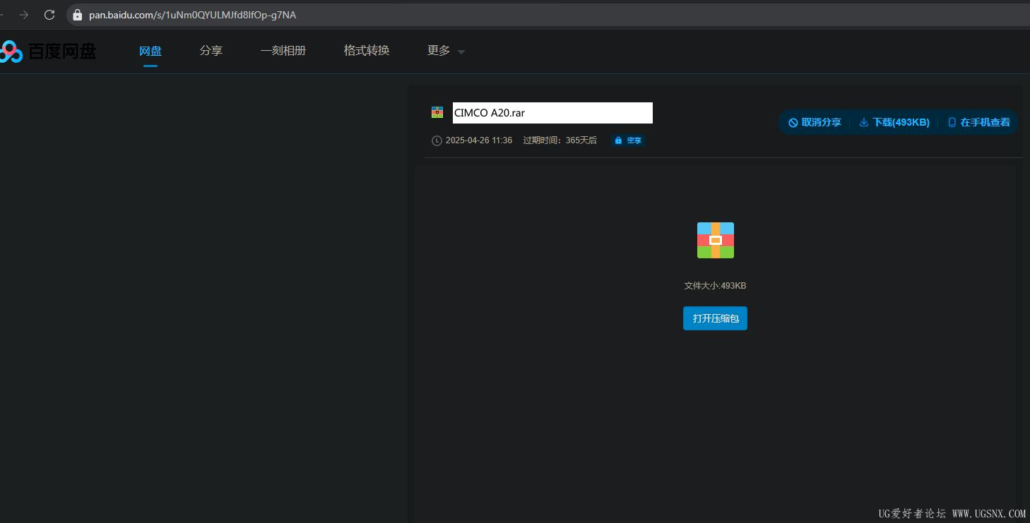This screenshot has height=523, width=1030.
Task: Click the 取消分享 button
Action: tap(815, 122)
